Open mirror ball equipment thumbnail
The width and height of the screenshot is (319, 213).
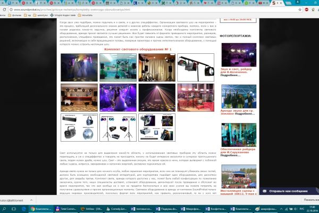click(x=79, y=128)
